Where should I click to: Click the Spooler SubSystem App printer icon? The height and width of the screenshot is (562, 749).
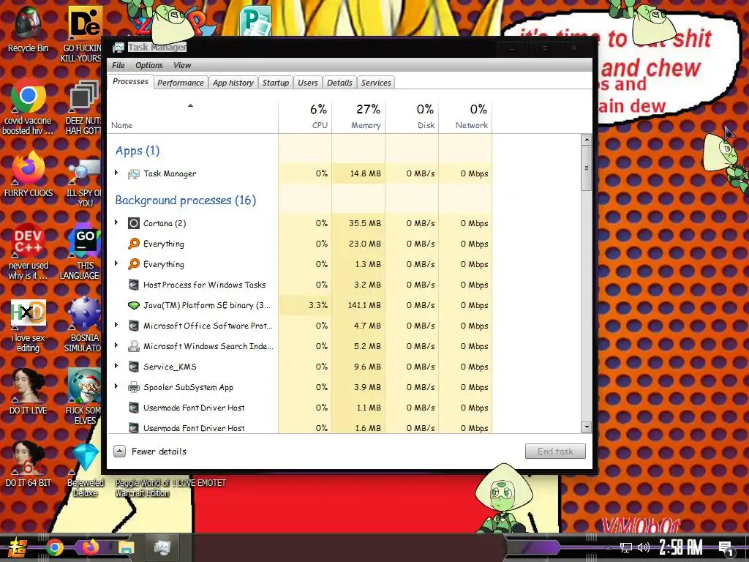(134, 387)
